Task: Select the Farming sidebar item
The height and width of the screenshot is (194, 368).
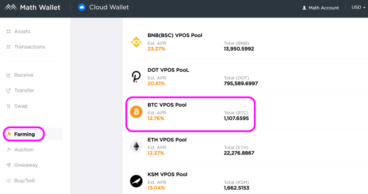Action: (x=33, y=134)
